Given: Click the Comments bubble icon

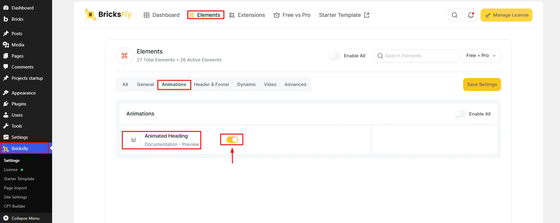Looking at the screenshot, I should pos(6,67).
